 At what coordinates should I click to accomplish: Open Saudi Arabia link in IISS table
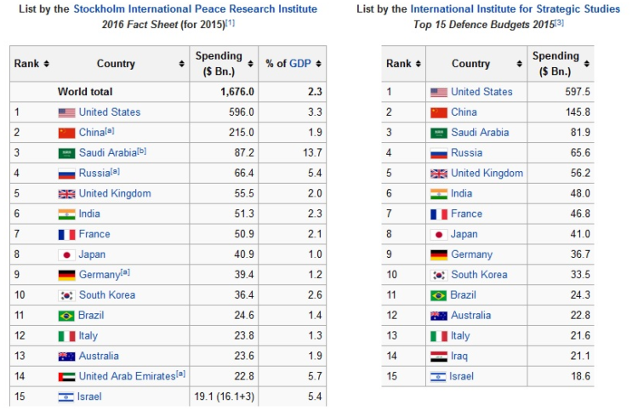pyautogui.click(x=480, y=133)
